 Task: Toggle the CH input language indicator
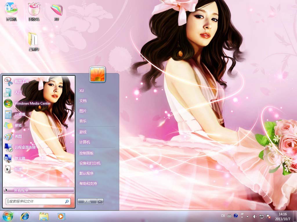tap(223, 216)
